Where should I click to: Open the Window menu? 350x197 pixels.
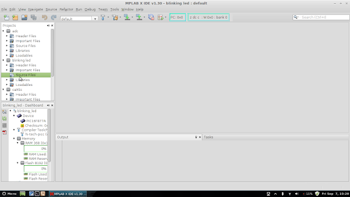point(127,9)
